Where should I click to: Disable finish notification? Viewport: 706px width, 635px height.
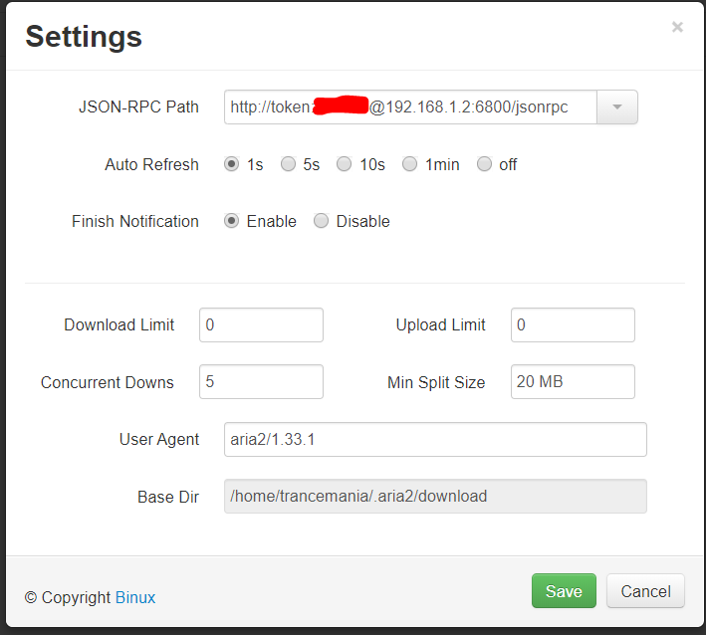coord(322,221)
